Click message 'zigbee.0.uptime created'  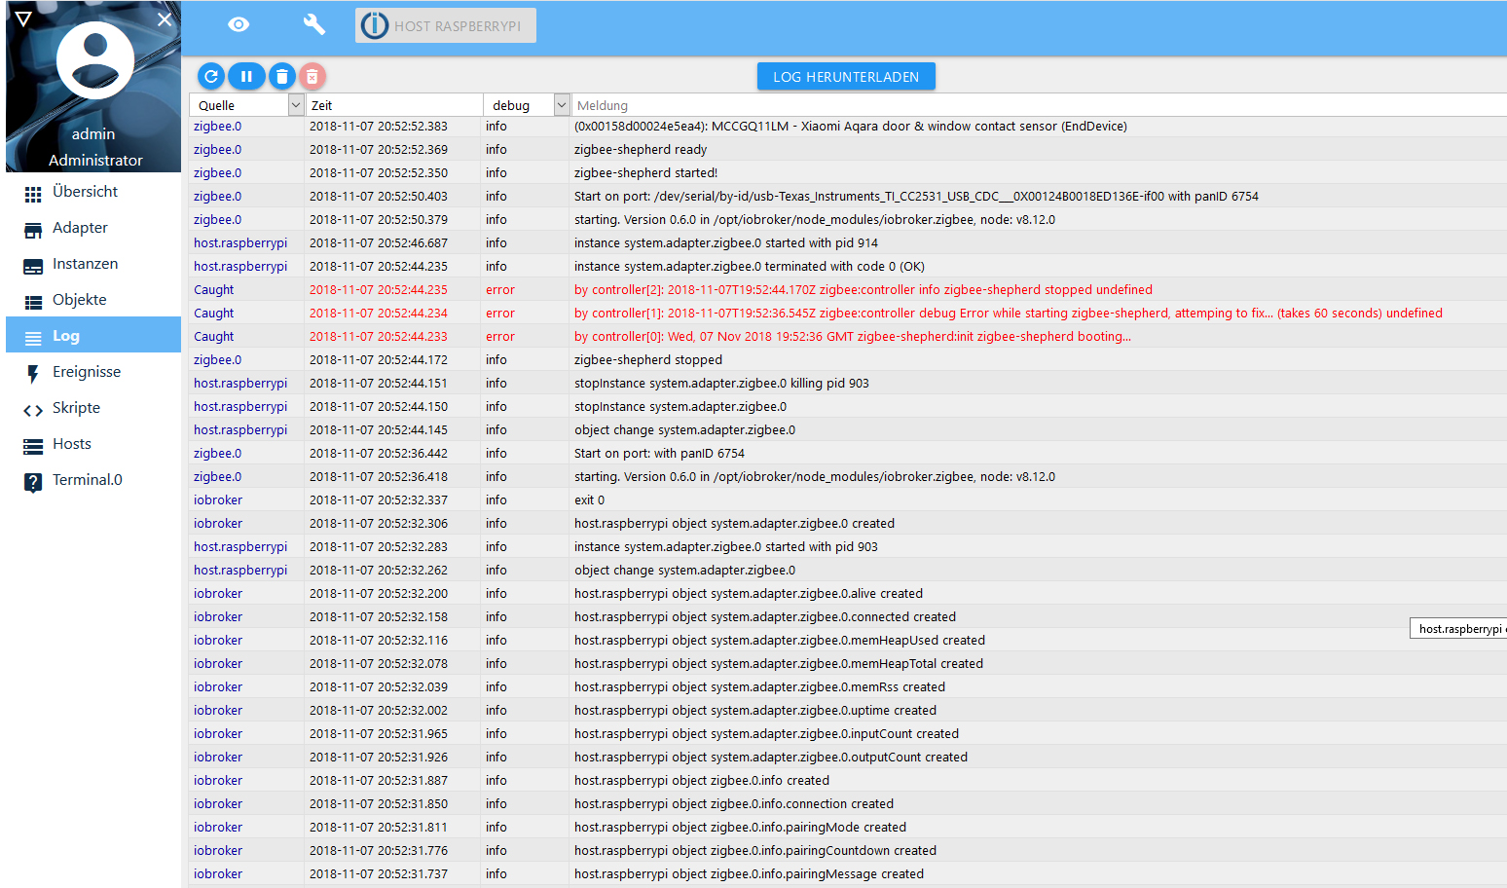click(755, 710)
